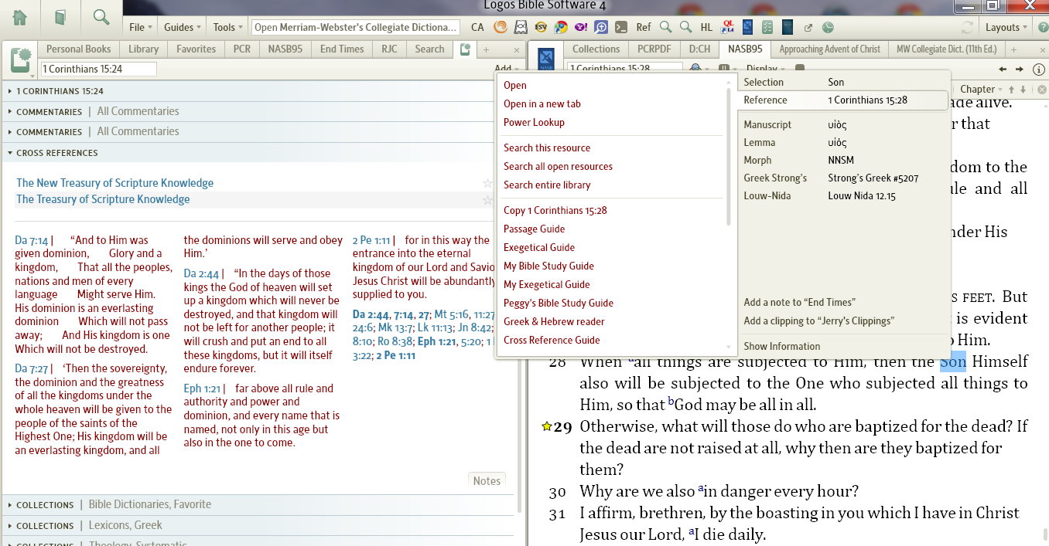Open the Chapter navigation dropdown
This screenshot has height=546, width=1049.
point(981,89)
